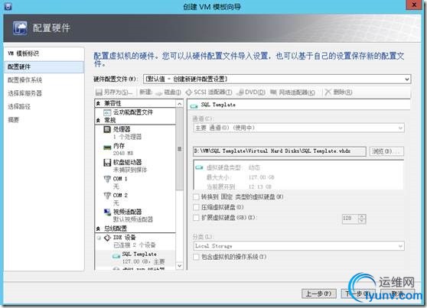The image size is (427, 308).
Task: Click the video adapter monitor icon
Action: click(x=107, y=212)
